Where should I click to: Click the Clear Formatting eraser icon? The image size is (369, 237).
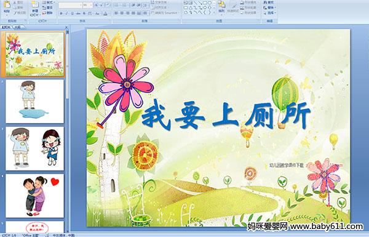pos(108,5)
